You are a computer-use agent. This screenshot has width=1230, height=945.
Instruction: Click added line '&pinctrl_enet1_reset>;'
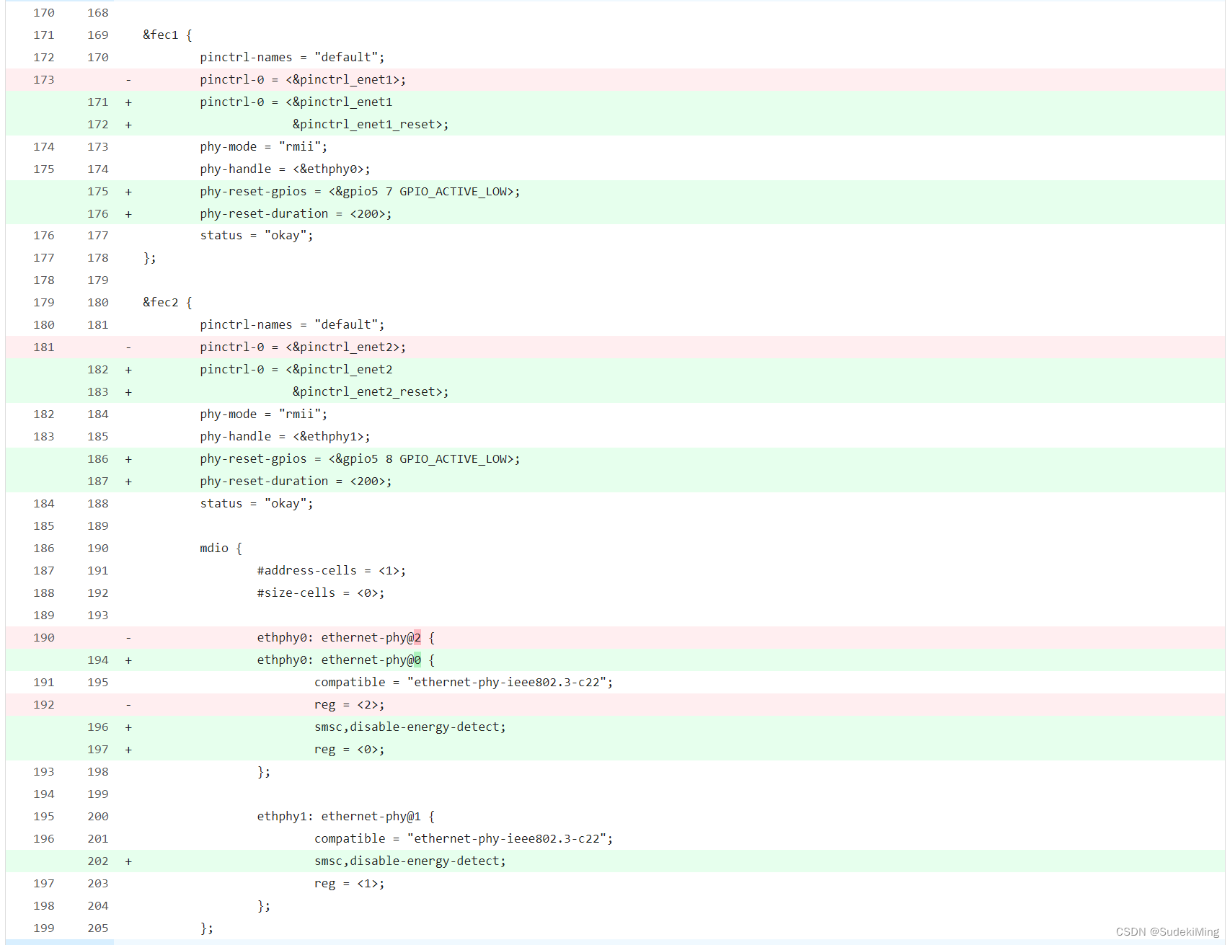click(x=615, y=124)
